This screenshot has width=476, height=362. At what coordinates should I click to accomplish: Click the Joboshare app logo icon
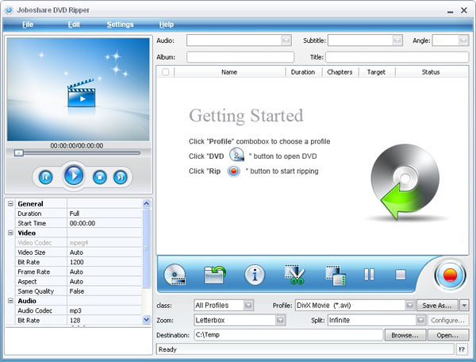click(x=9, y=10)
